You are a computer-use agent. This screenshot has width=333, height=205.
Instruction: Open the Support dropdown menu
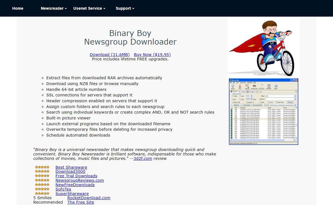coord(125,8)
